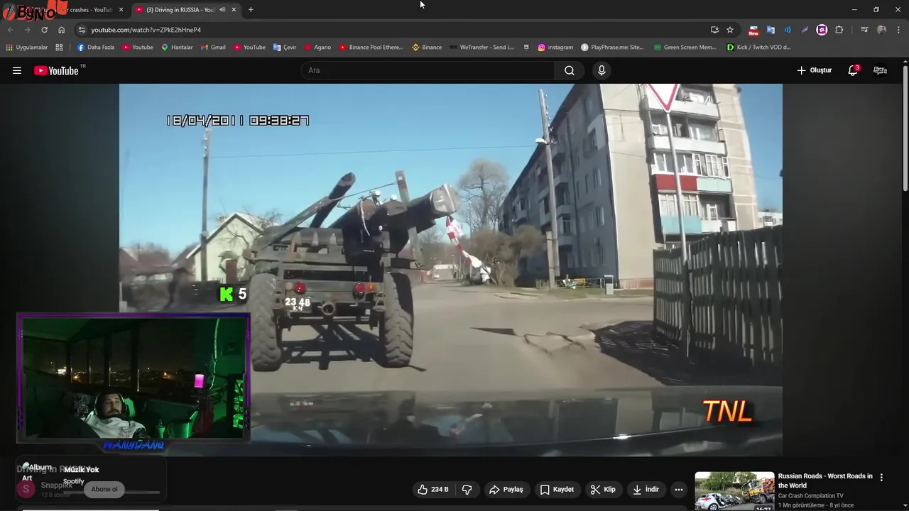Open the round purple extension icon
Viewport: 909px width, 511px height.
(822, 30)
